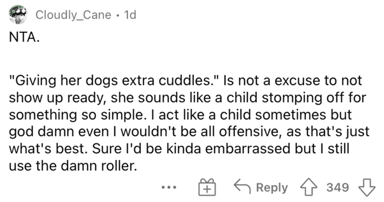Click the word "offensive" in the comment
The image size is (384, 202).
[x=249, y=131]
